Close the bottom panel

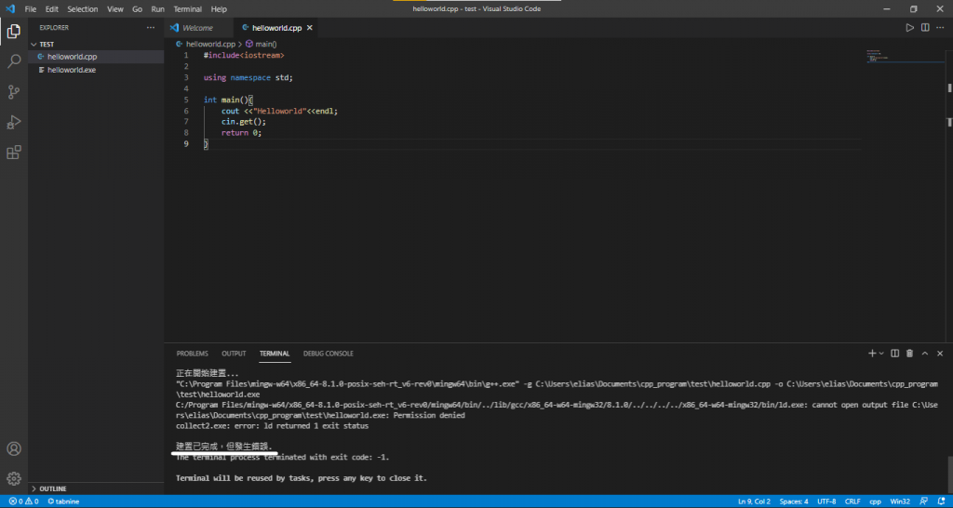coord(940,353)
